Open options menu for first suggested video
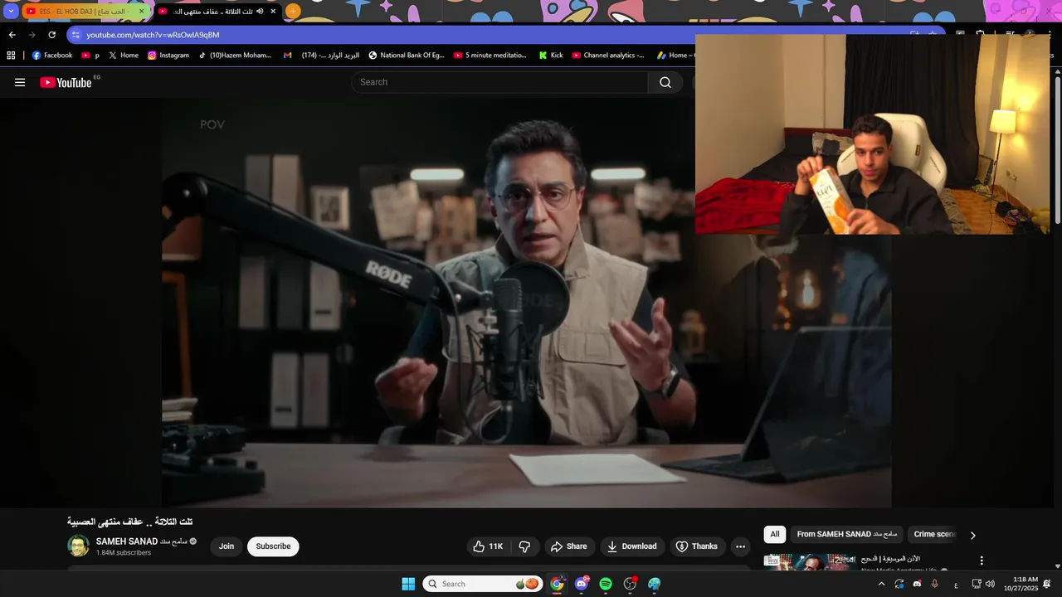1062x597 pixels. (982, 561)
